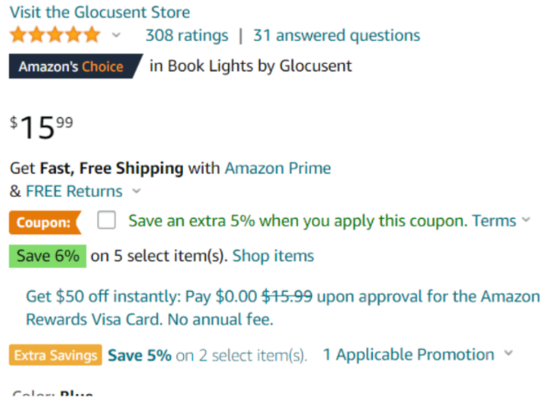Expand the FREE Returns chevron

(136, 192)
